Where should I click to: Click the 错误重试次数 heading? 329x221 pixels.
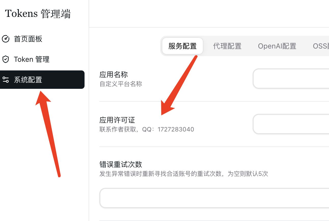(121, 164)
